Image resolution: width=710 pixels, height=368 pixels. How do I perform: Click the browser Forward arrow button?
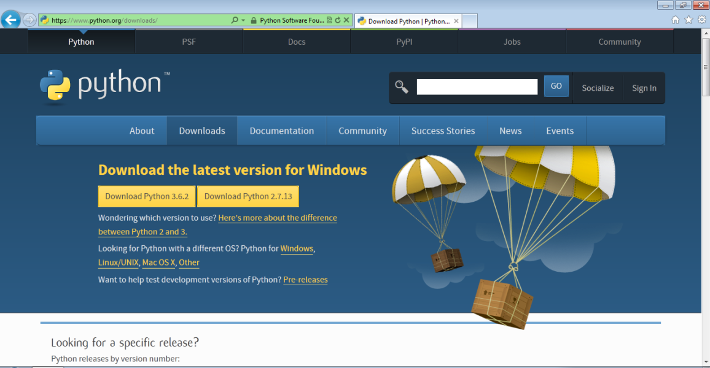[29, 20]
